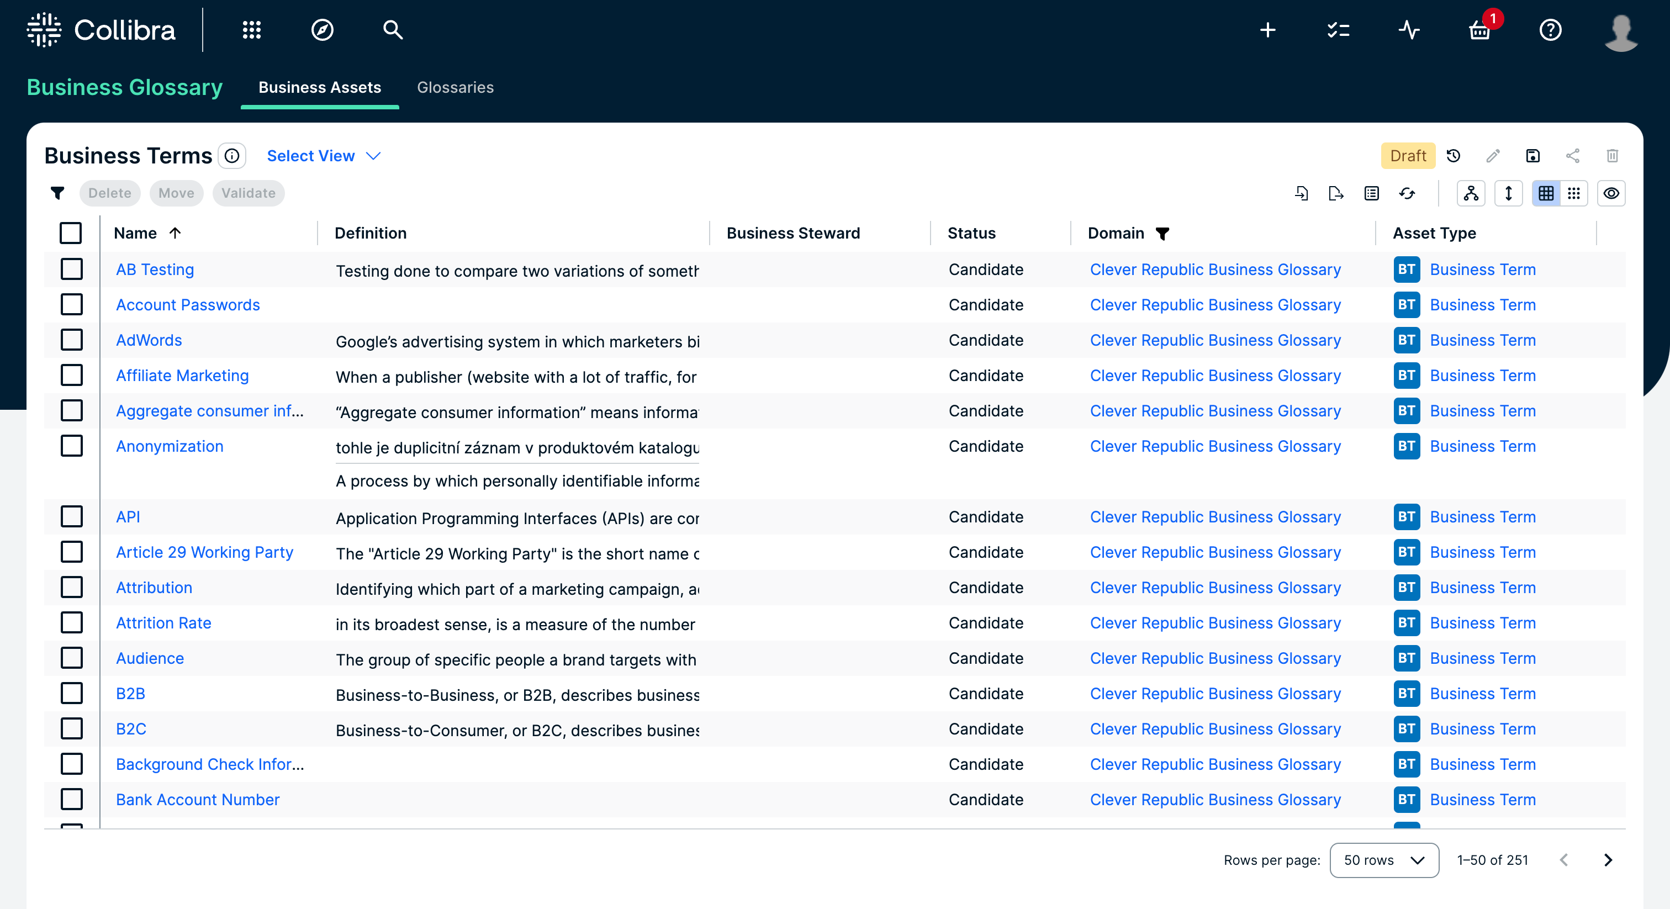Click the Business Terms info icon
This screenshot has width=1670, height=909.
(x=231, y=156)
